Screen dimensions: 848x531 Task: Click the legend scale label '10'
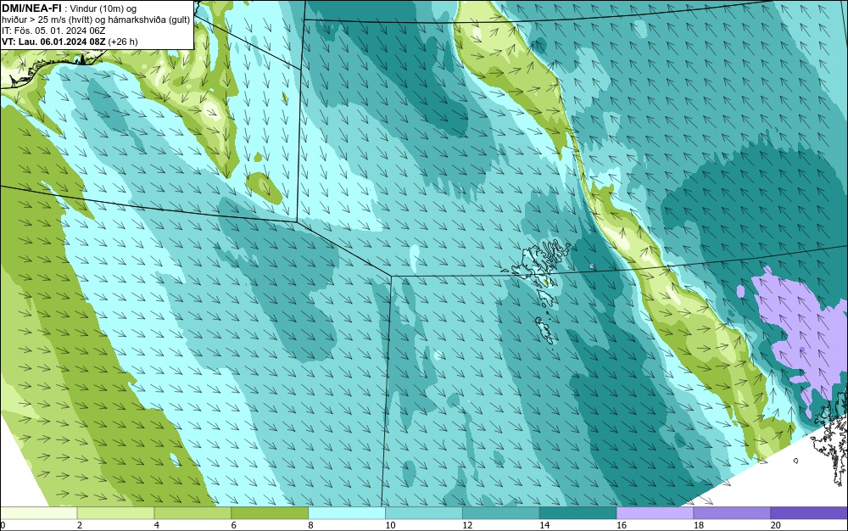coord(390,525)
